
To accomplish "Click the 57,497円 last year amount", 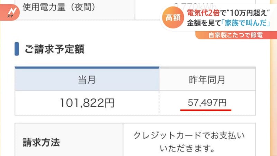I will click(x=207, y=102).
